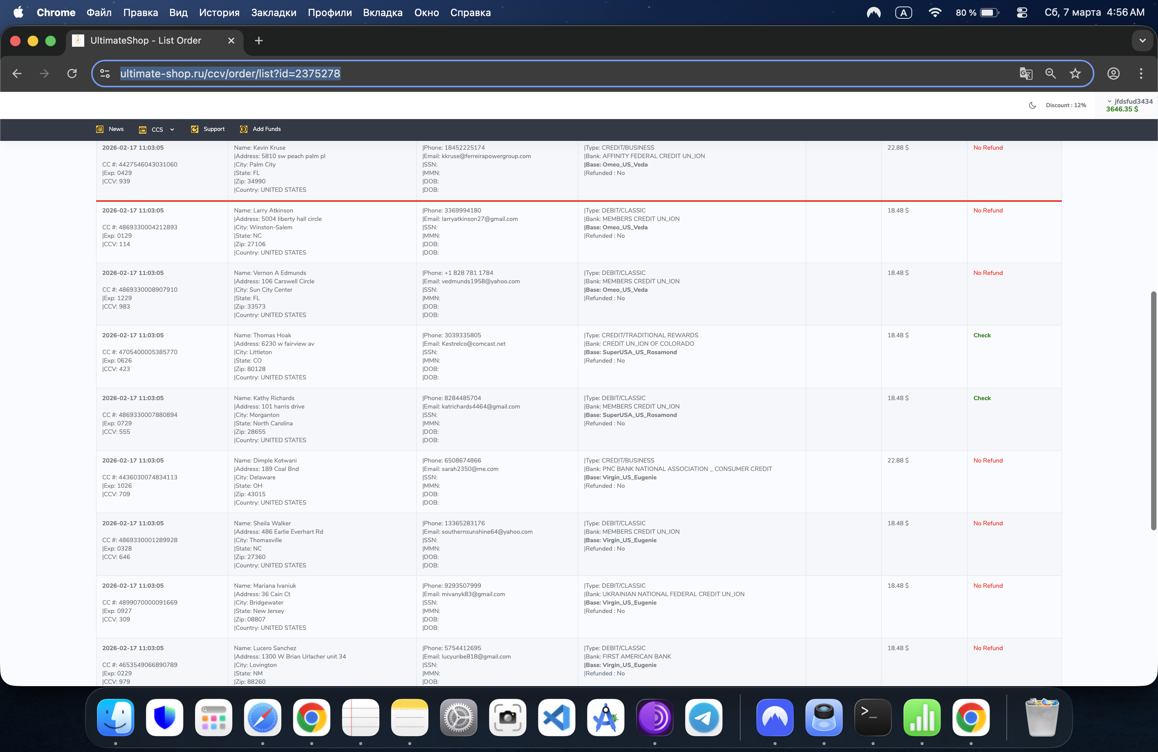Toggle dark mode with the moon icon

tap(1032, 105)
